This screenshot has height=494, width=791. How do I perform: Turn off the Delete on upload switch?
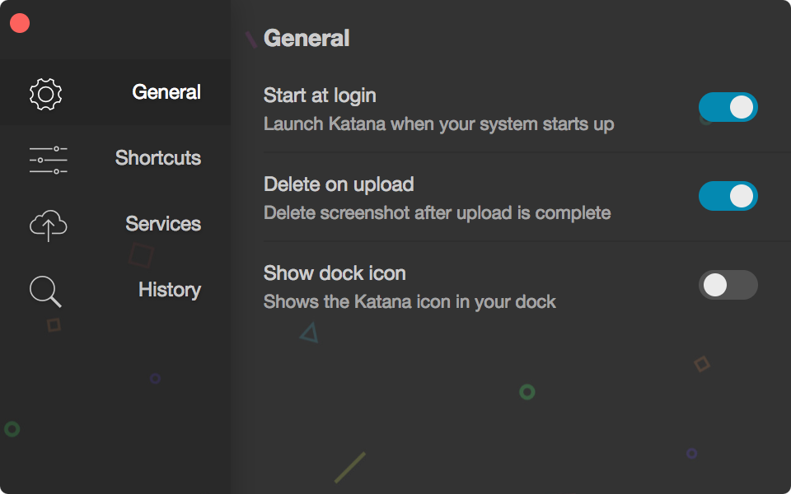pyautogui.click(x=728, y=196)
